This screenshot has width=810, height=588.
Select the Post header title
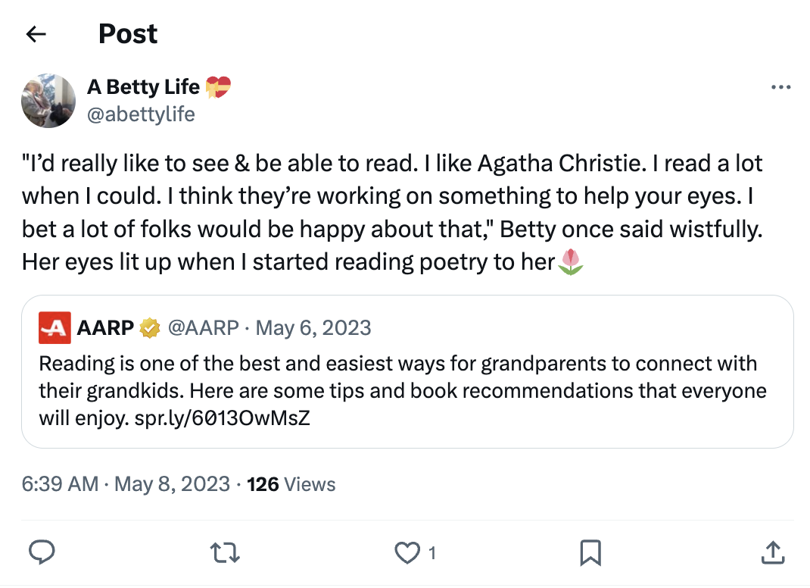pyautogui.click(x=127, y=33)
